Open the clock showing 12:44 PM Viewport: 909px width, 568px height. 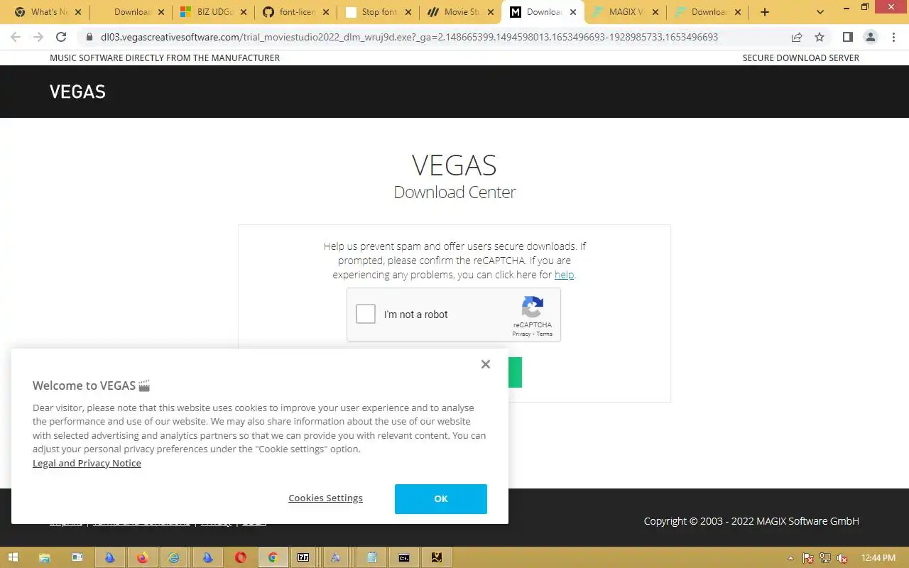click(x=877, y=558)
